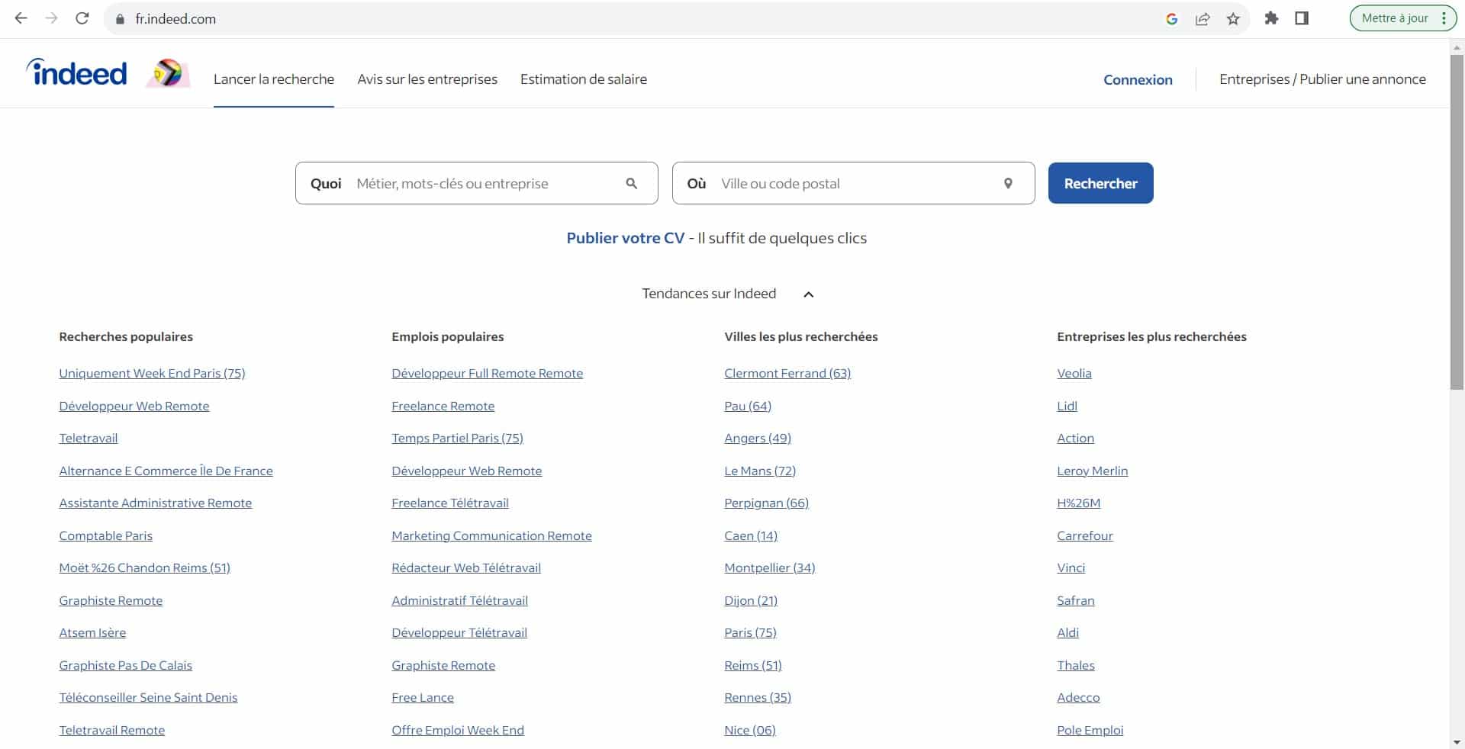
Task: Open Comptable Paris link
Action: [x=105, y=535]
